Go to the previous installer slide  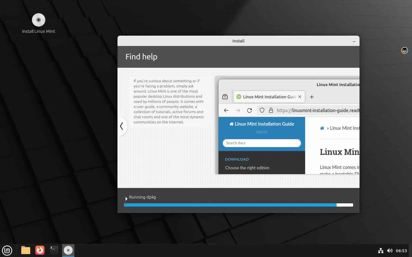pyautogui.click(x=122, y=126)
